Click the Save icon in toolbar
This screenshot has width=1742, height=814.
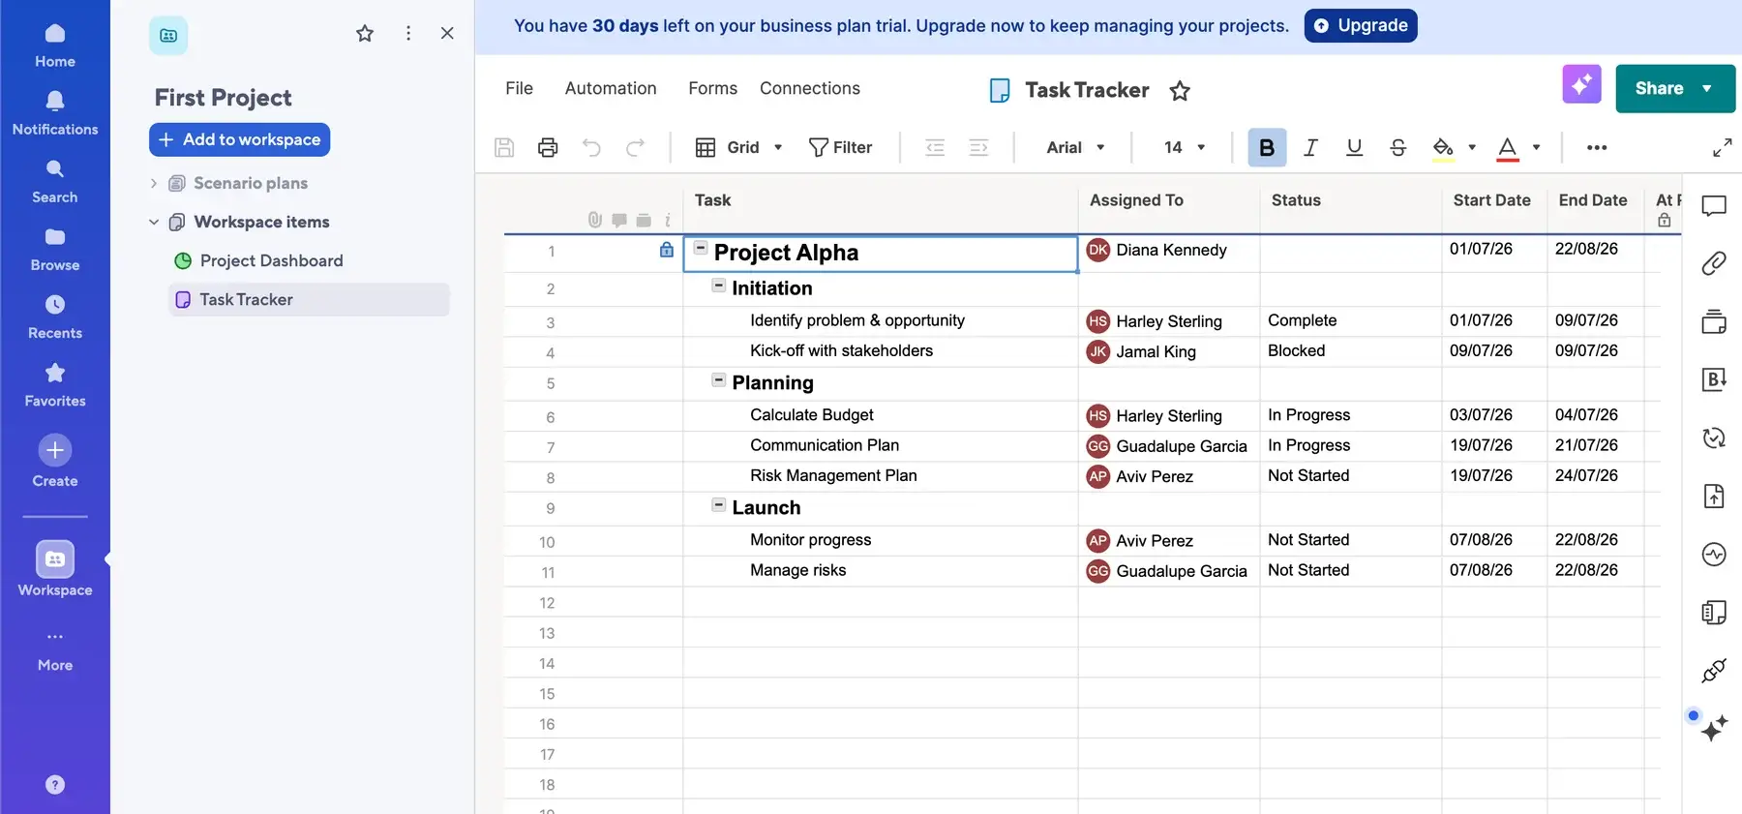click(x=504, y=147)
